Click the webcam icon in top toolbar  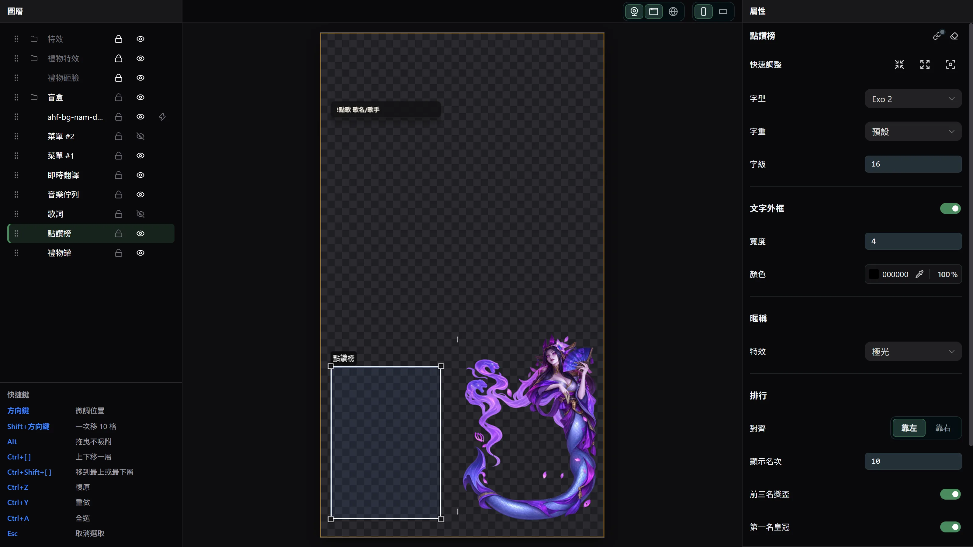634,11
